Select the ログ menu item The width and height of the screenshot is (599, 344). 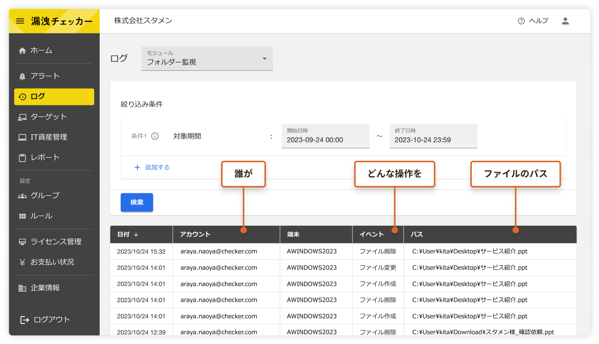[x=54, y=97]
